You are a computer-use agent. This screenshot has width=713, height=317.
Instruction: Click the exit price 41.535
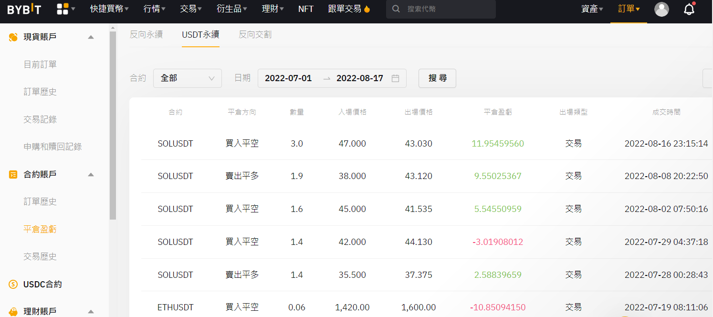(419, 209)
